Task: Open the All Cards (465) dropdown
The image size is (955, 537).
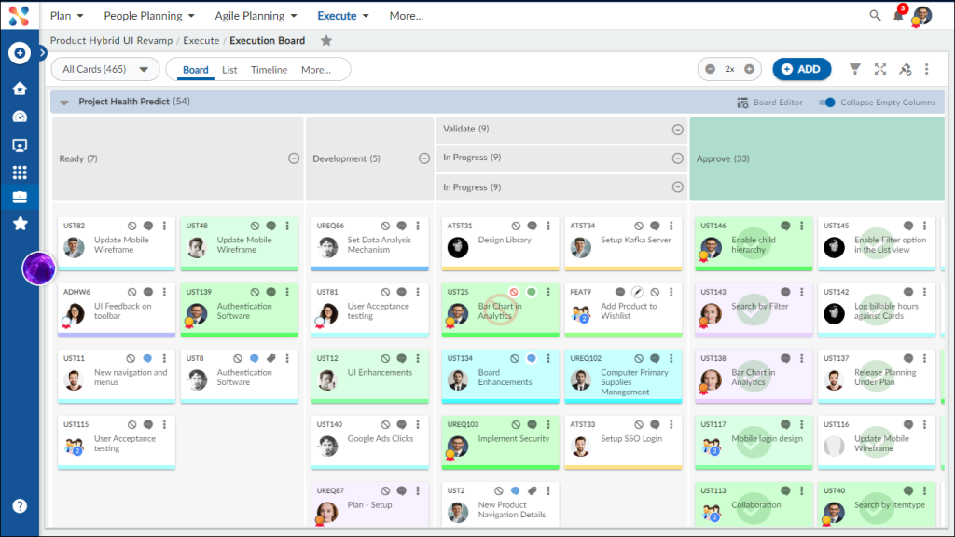Action: click(x=104, y=69)
